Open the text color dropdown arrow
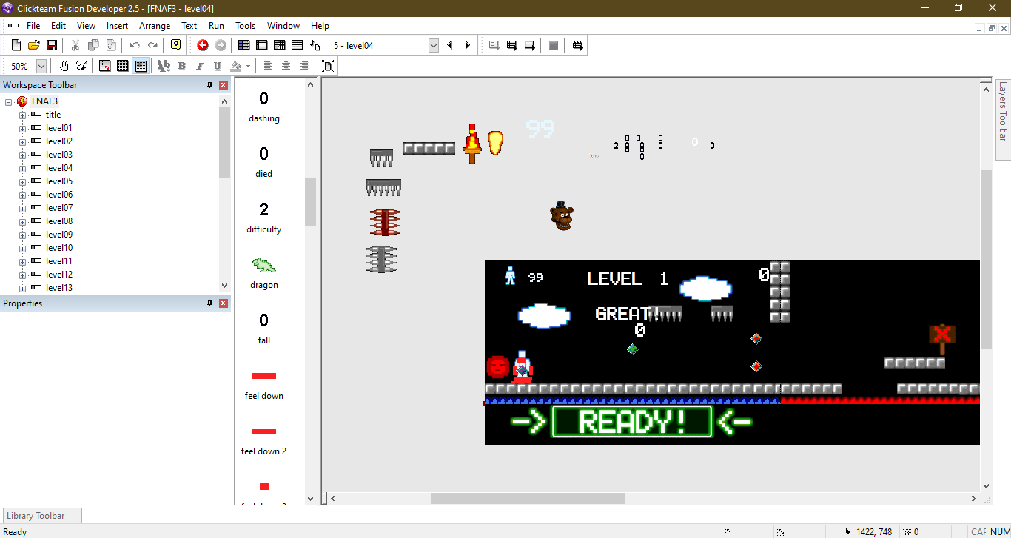Image resolution: width=1011 pixels, height=538 pixels. coord(248,66)
